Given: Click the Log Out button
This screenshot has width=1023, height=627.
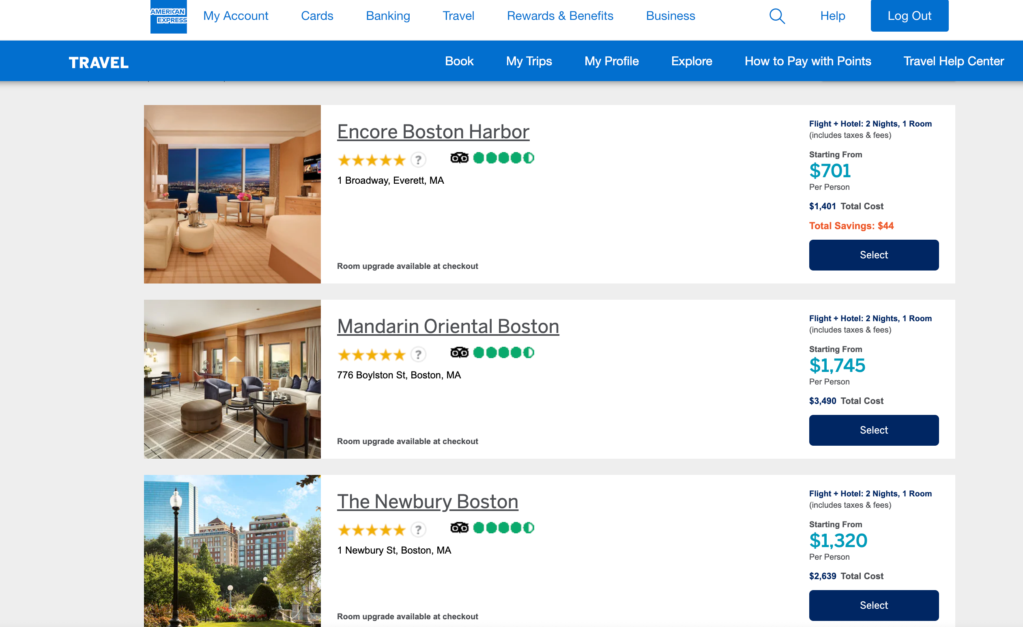Looking at the screenshot, I should (909, 16).
